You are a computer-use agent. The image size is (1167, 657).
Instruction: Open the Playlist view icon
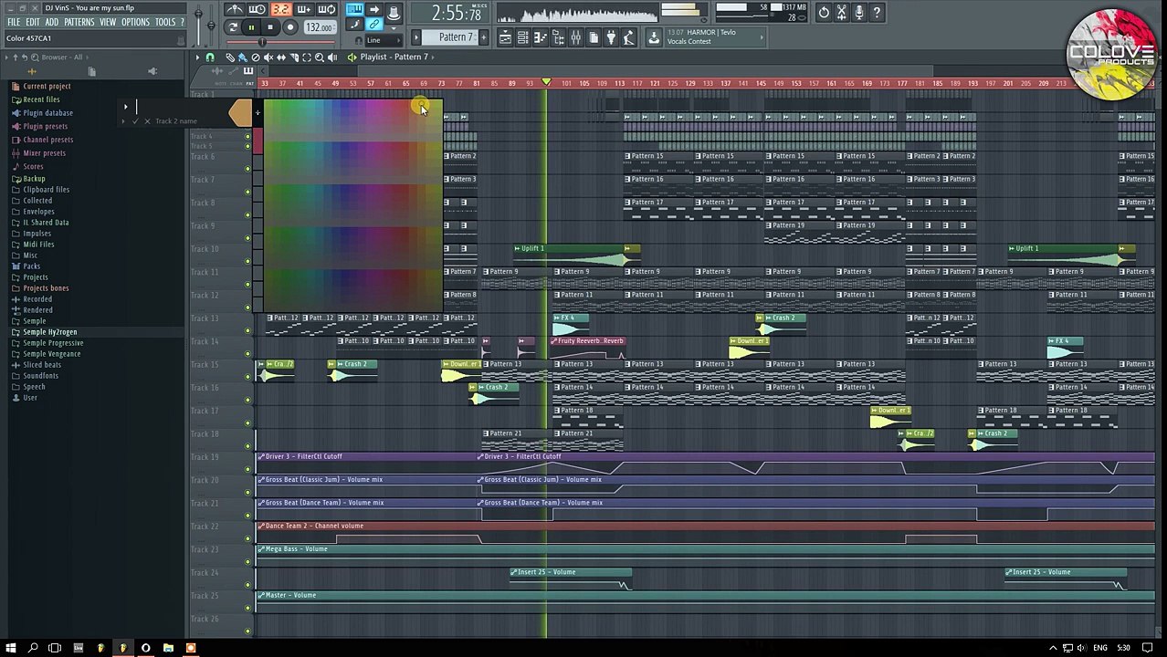click(505, 37)
